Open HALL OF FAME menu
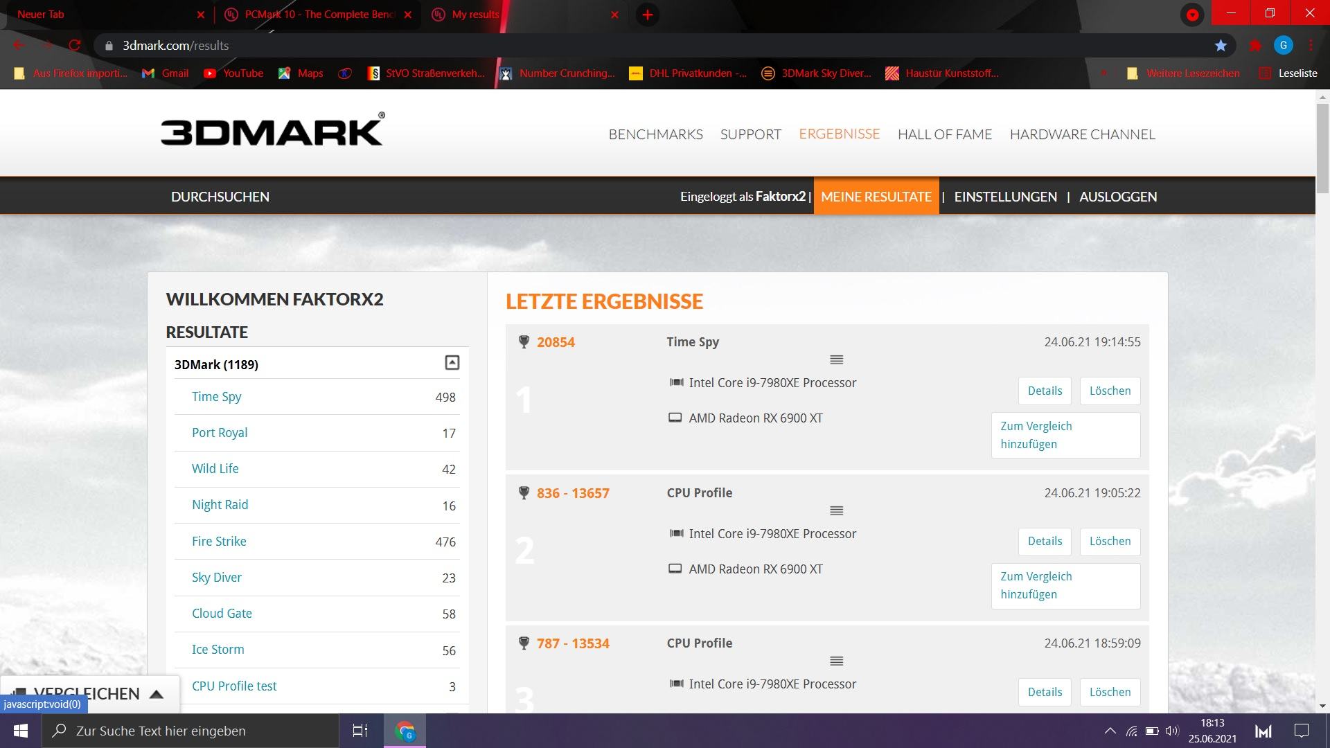 944,134
